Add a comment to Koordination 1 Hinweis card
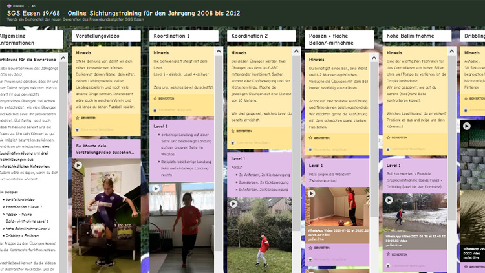 click(x=175, y=110)
